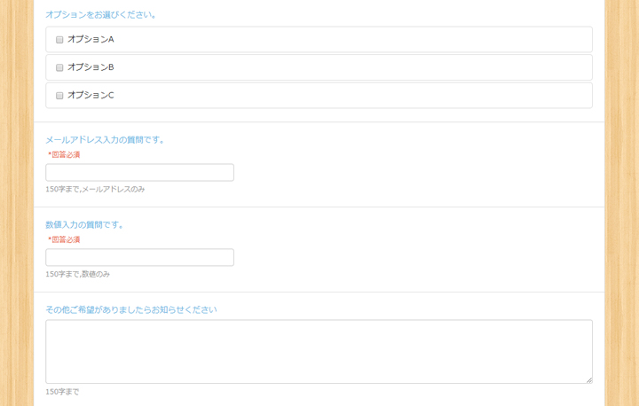Enable the オプションC checkbox

pos(59,96)
